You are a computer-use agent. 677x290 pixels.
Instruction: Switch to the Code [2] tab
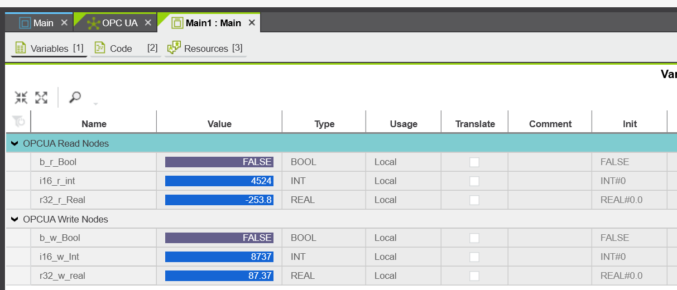pyautogui.click(x=126, y=49)
